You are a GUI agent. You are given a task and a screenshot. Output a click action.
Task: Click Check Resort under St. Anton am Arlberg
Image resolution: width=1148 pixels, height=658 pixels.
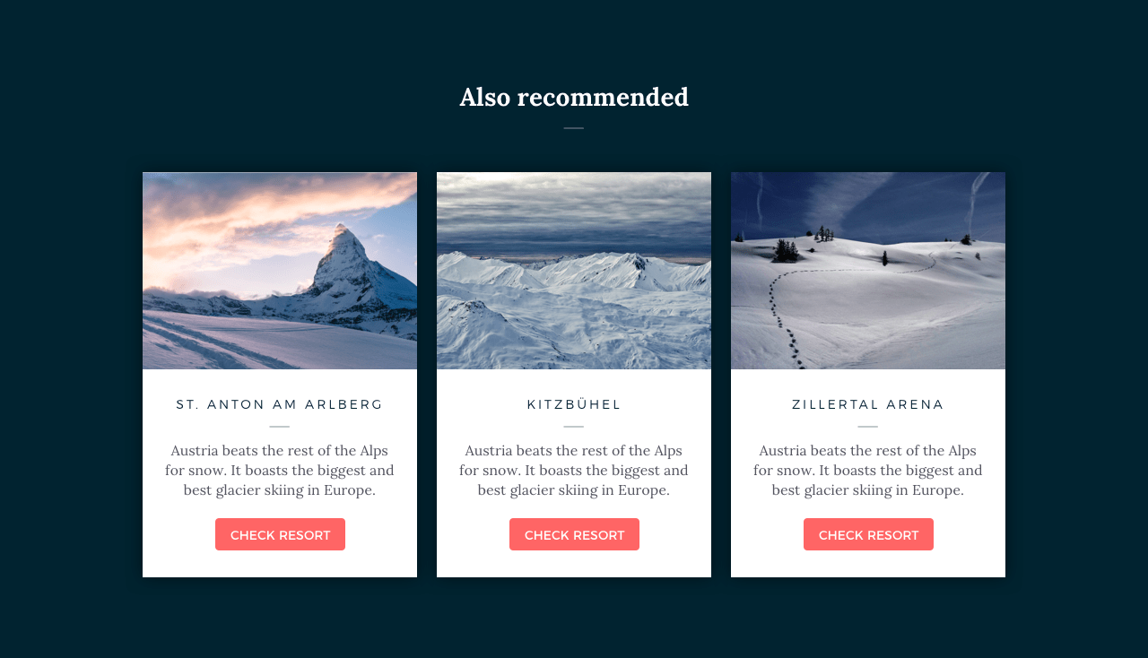click(280, 534)
